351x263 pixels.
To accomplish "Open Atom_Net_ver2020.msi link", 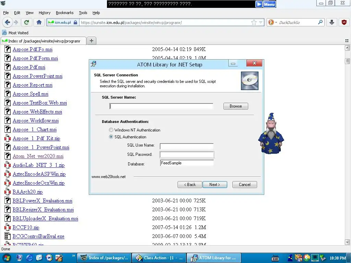I will tap(38, 156).
